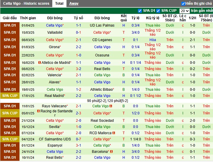Click red card icon in the 11/01/25 row
Image resolution: width=213 pixels, height=162 pixels.
click(111, 106)
